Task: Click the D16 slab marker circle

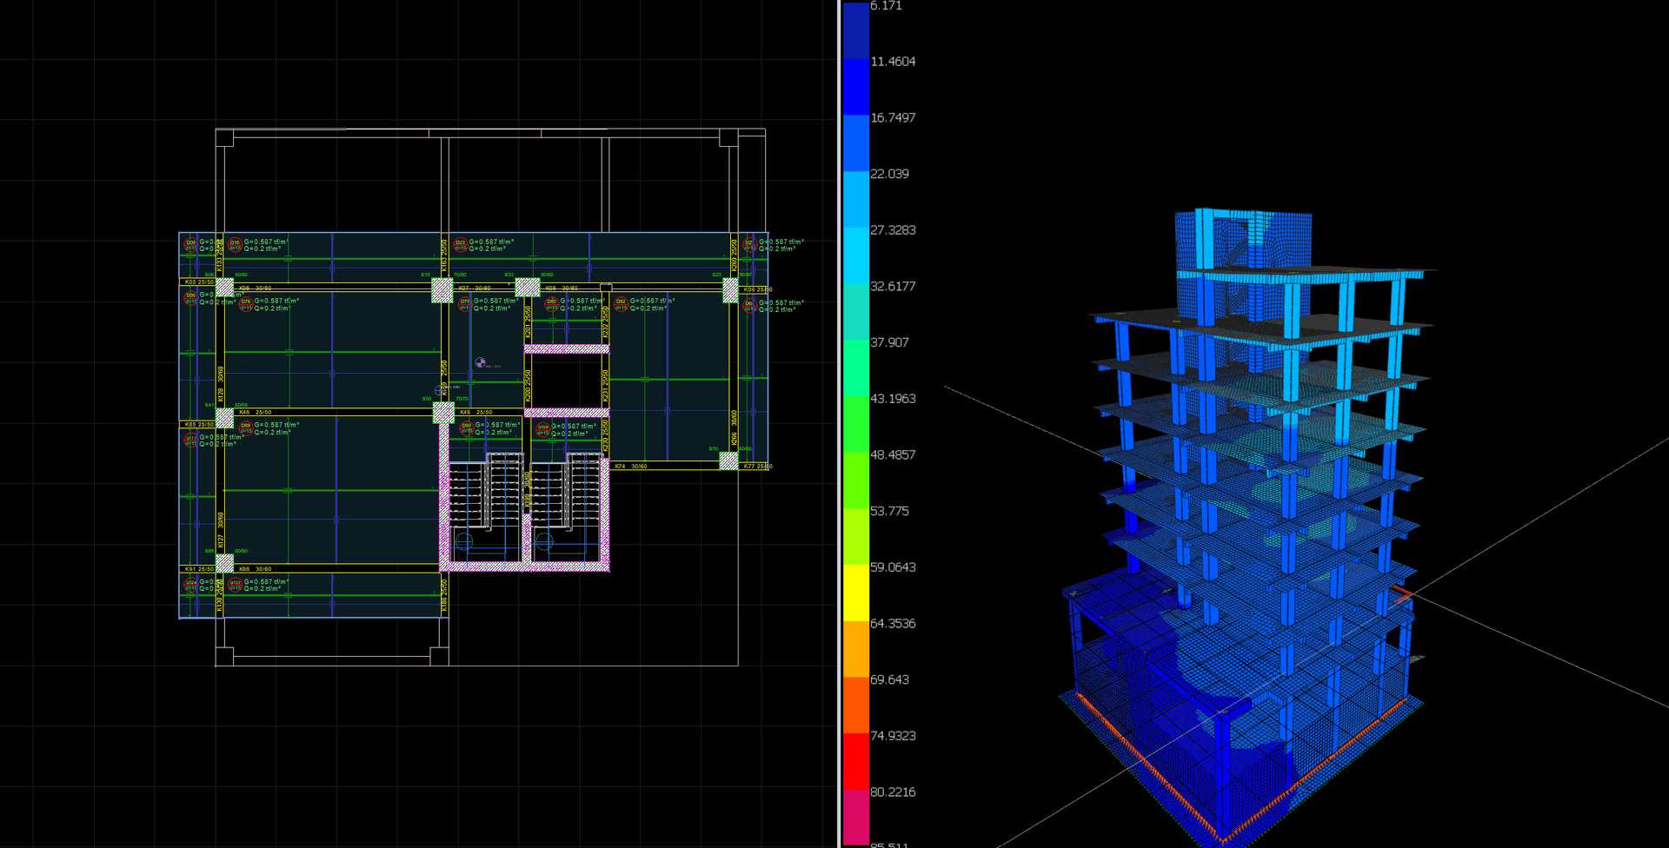Action: (235, 246)
